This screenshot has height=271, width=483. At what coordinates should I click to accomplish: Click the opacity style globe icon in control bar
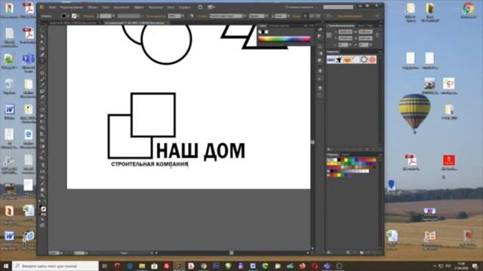(191, 16)
